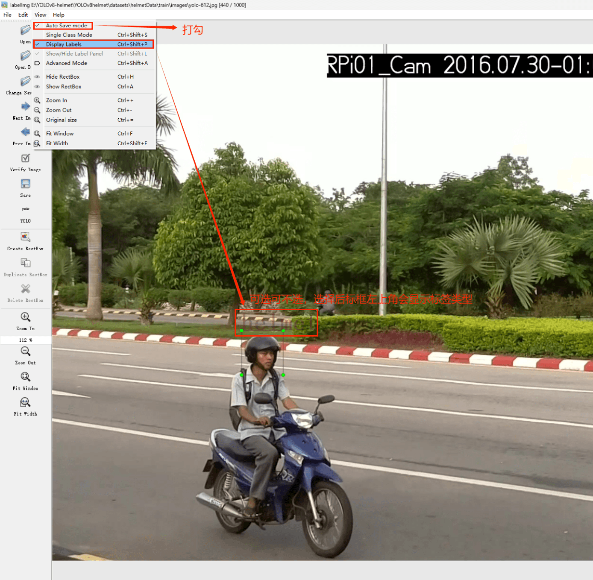The height and width of the screenshot is (580, 593).
Task: Click the Verify Image toolbar icon
Action: tap(25, 159)
